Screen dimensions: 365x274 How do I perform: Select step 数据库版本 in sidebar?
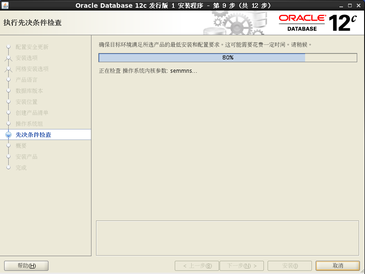click(29, 91)
